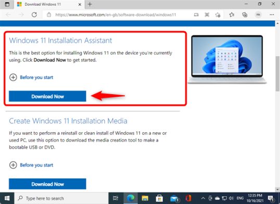Click the browser Back arrow
The height and width of the screenshot is (204, 280).
8,15
